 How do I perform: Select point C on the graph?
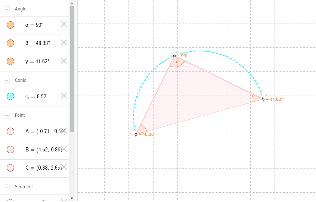click(174, 56)
